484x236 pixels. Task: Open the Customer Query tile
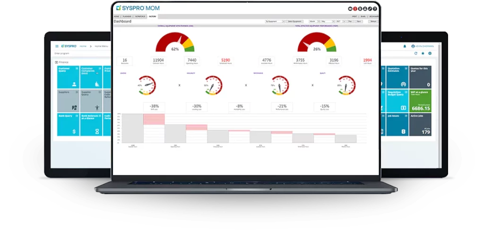pyautogui.click(x=68, y=77)
